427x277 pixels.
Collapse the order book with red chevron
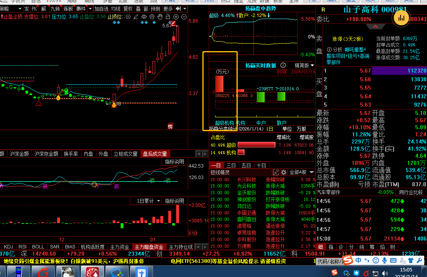375,27
